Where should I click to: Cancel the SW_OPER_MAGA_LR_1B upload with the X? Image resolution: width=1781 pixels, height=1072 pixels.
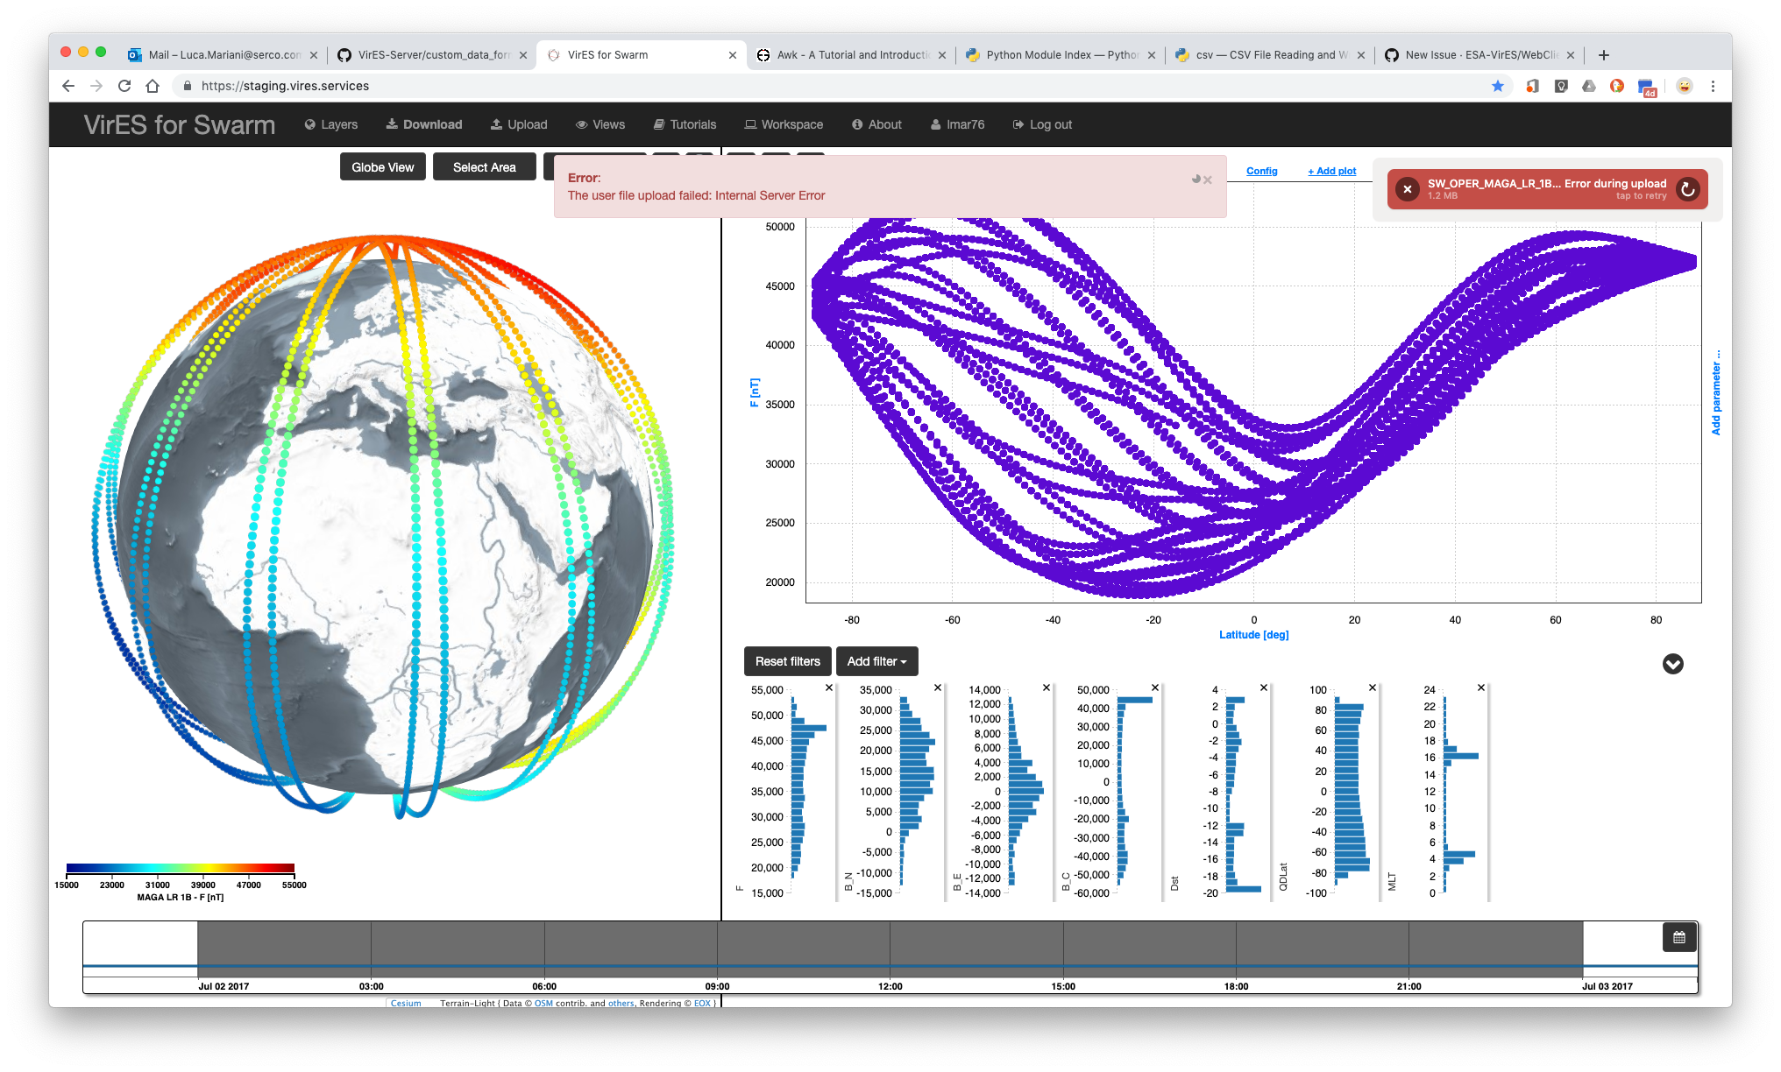[1407, 189]
